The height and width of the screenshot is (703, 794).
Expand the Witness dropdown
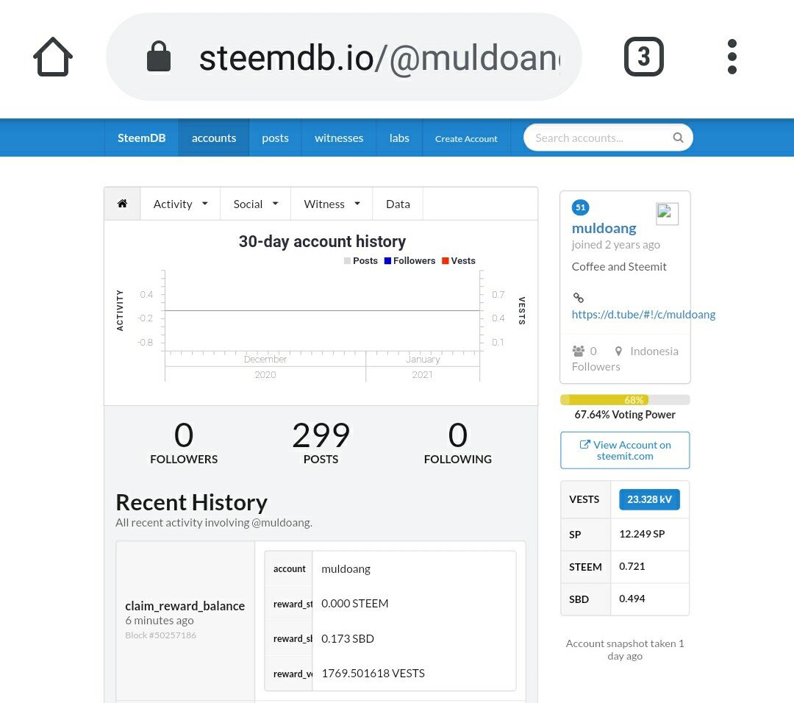point(332,204)
